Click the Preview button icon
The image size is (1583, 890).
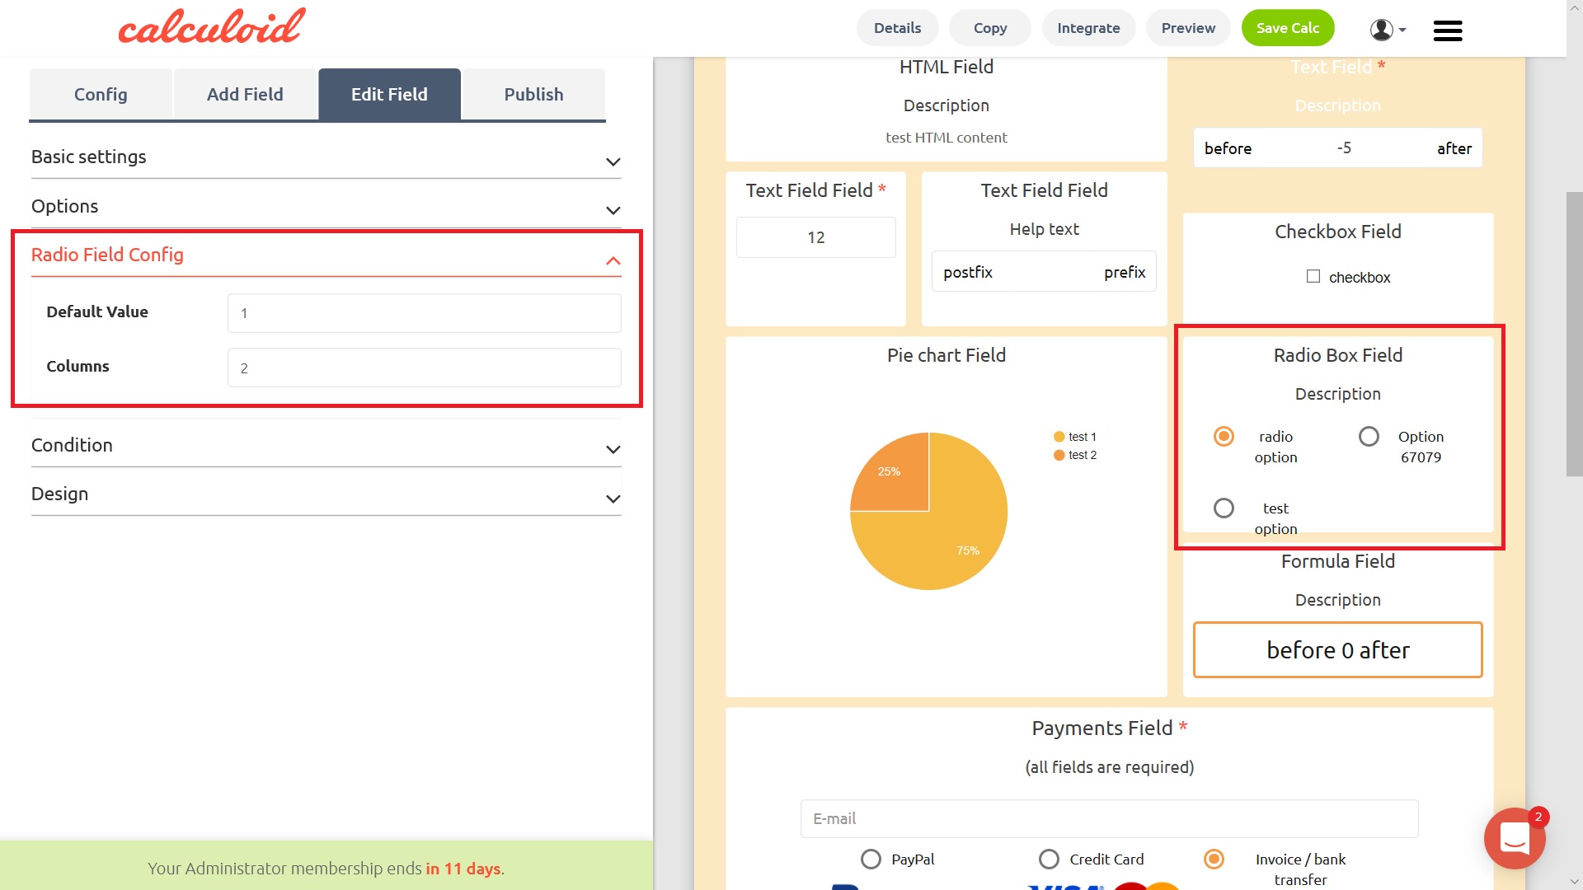coord(1186,27)
